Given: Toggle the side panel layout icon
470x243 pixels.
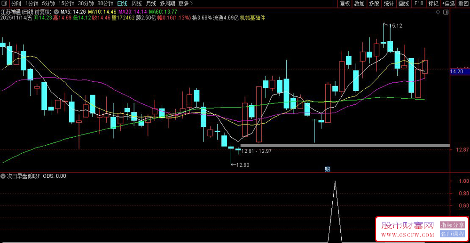Looking at the screenshot, I should coord(445,11).
